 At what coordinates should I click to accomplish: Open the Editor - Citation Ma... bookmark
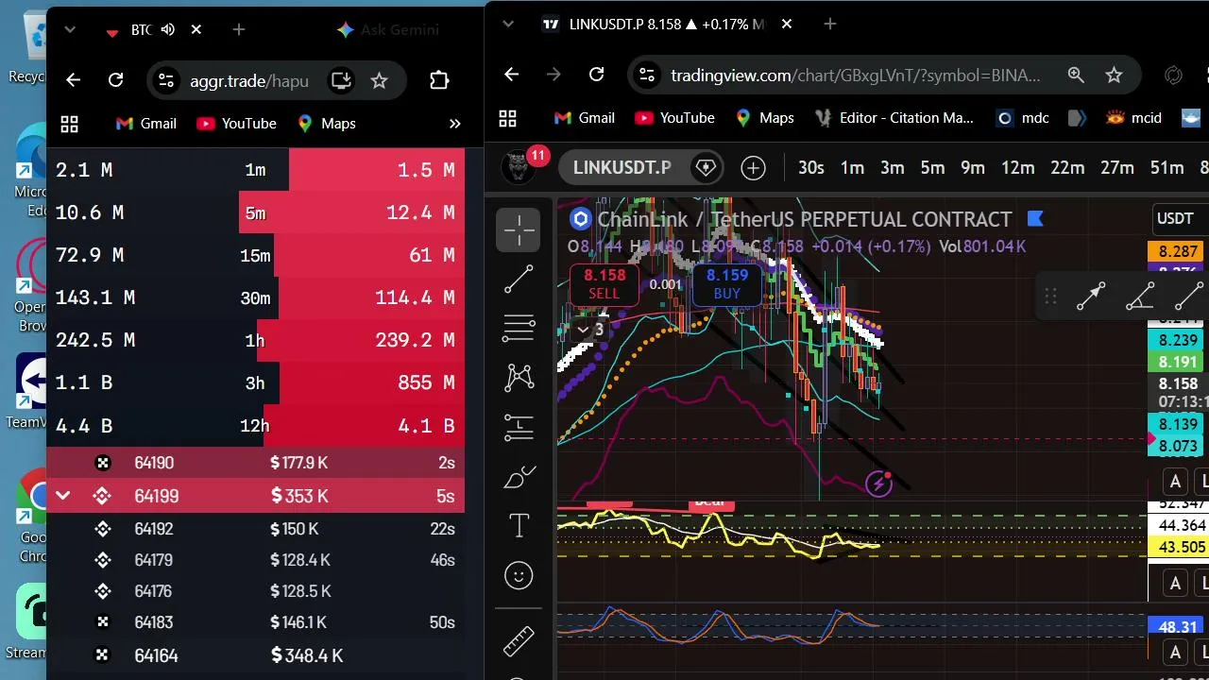pyautogui.click(x=894, y=118)
